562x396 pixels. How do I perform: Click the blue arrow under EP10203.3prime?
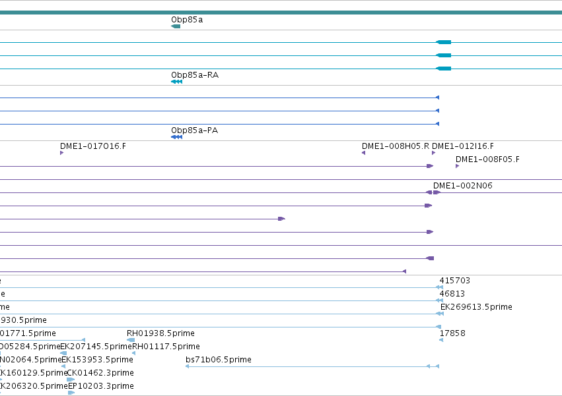pos(71,393)
